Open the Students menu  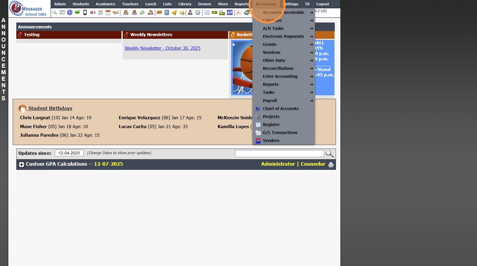point(81,4)
